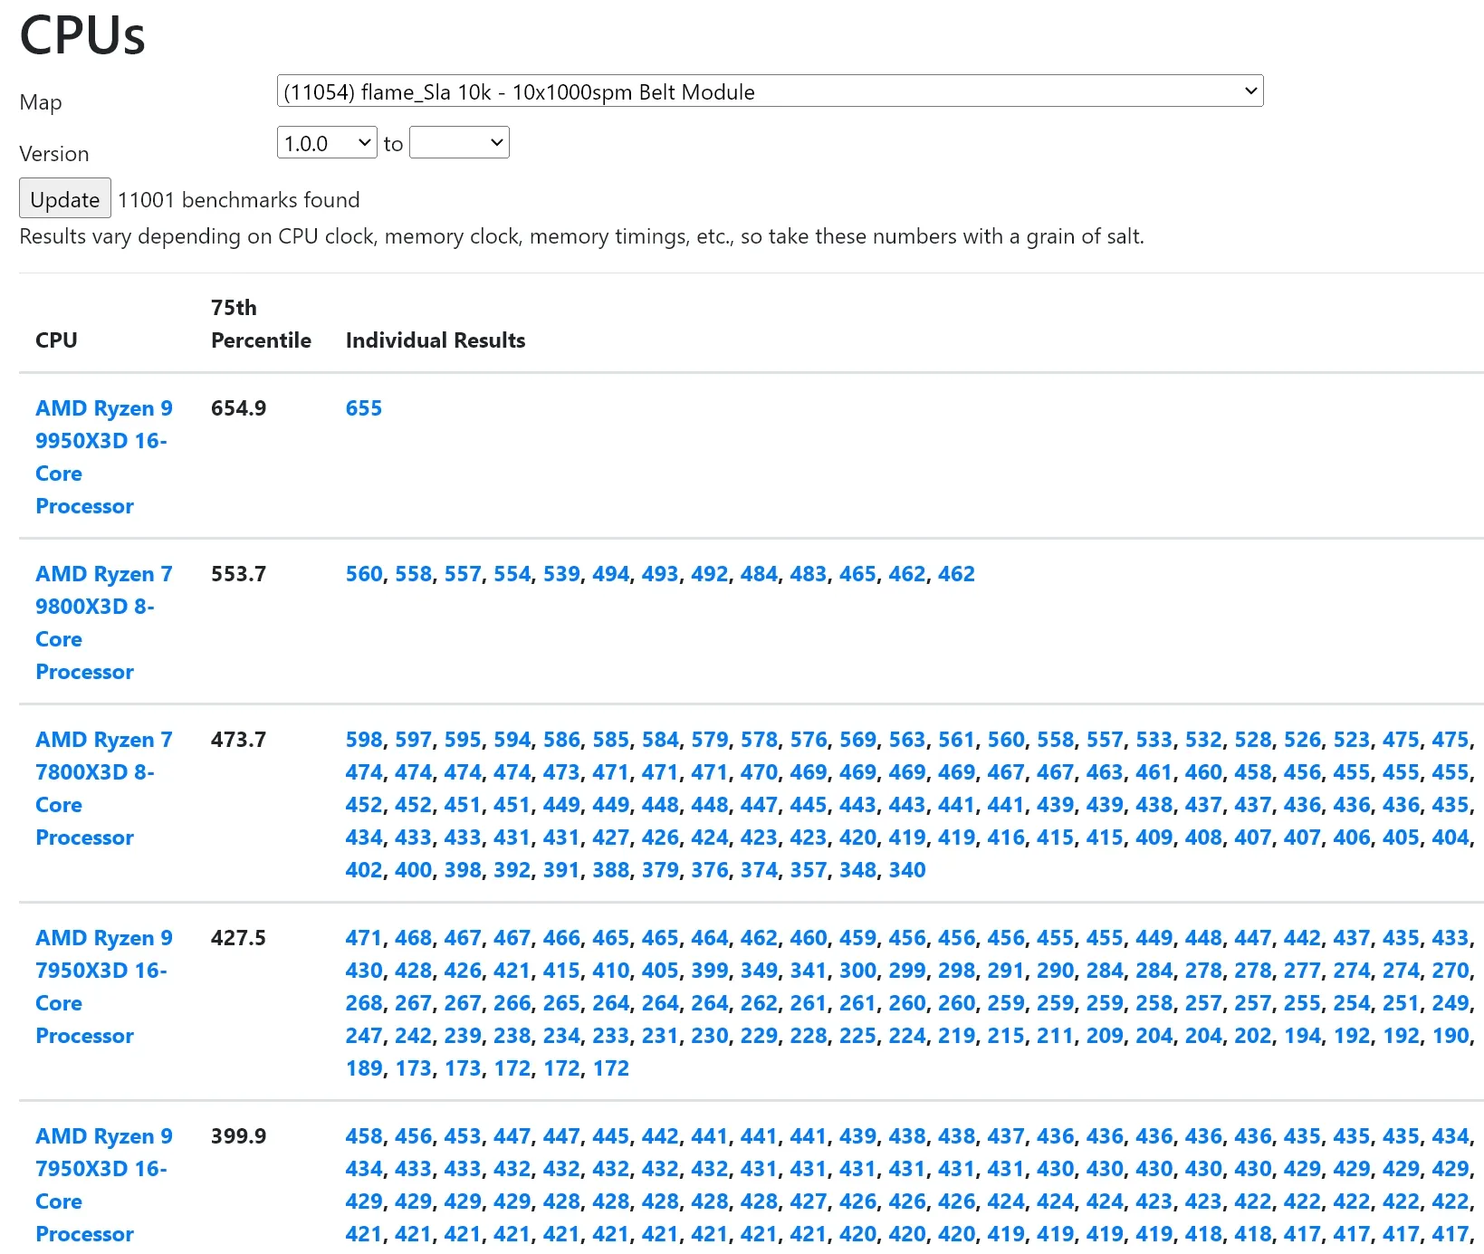
Task: Open the 300 result in the 427.5 percentile row
Action: point(857,971)
